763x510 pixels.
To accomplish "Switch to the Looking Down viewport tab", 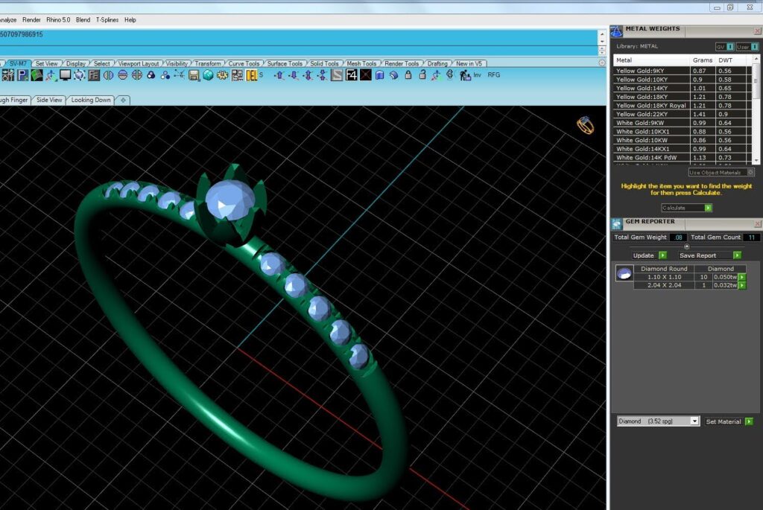I will tap(90, 101).
